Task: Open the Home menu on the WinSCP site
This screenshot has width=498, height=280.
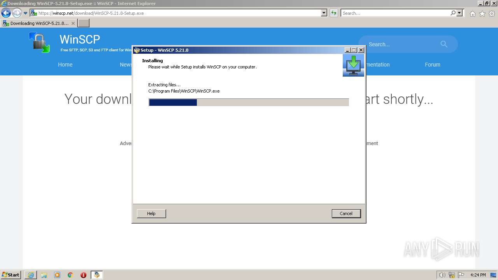Action: (x=65, y=65)
